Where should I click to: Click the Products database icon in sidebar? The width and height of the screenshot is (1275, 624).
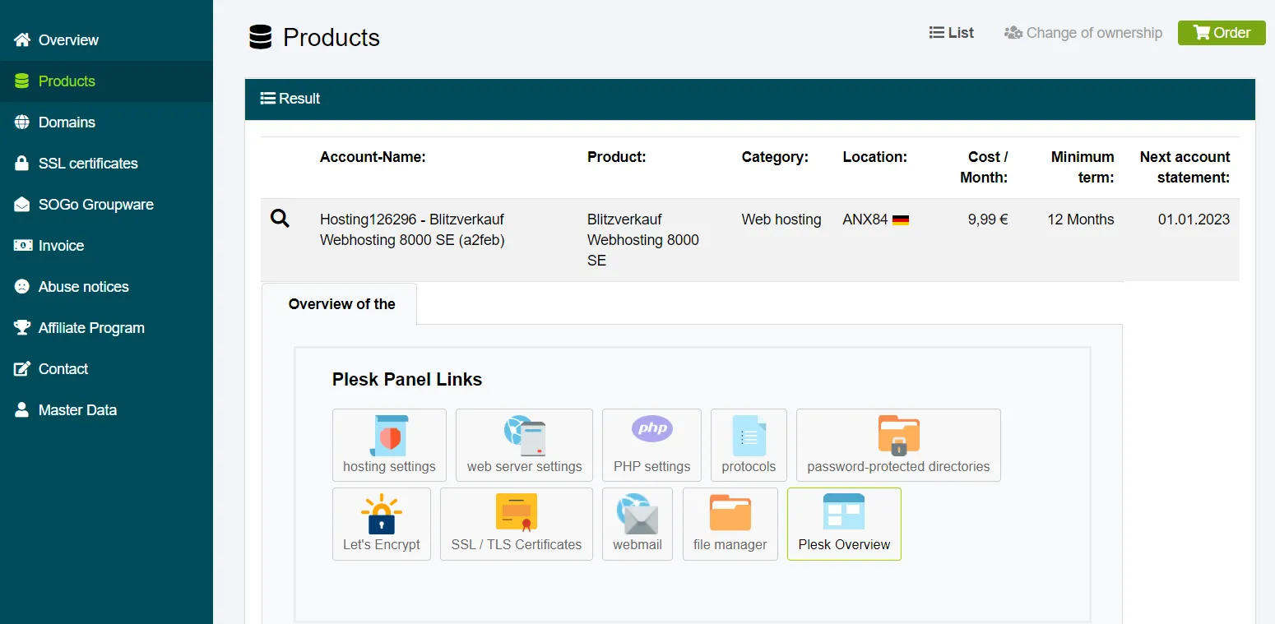22,81
